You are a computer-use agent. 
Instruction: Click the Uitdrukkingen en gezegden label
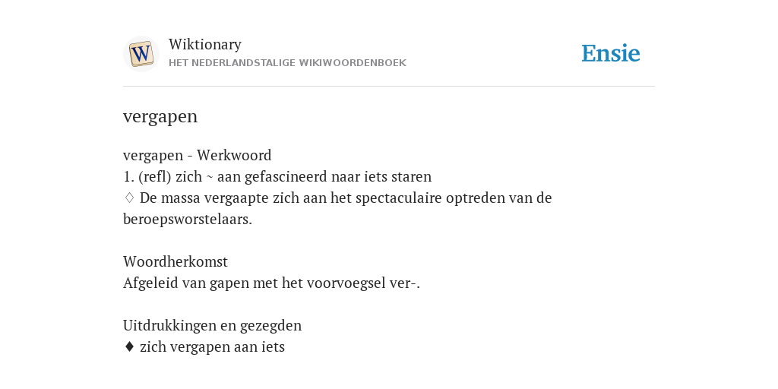click(x=213, y=325)
